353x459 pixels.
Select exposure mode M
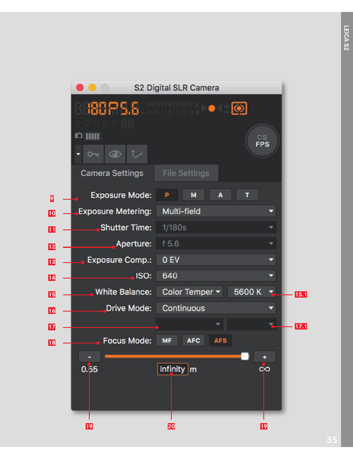click(194, 195)
